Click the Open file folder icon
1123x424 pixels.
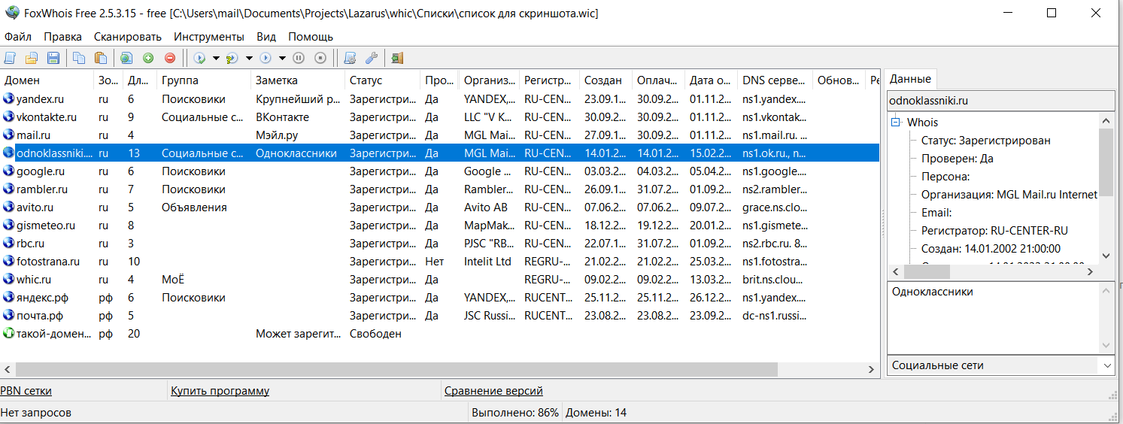(32, 58)
